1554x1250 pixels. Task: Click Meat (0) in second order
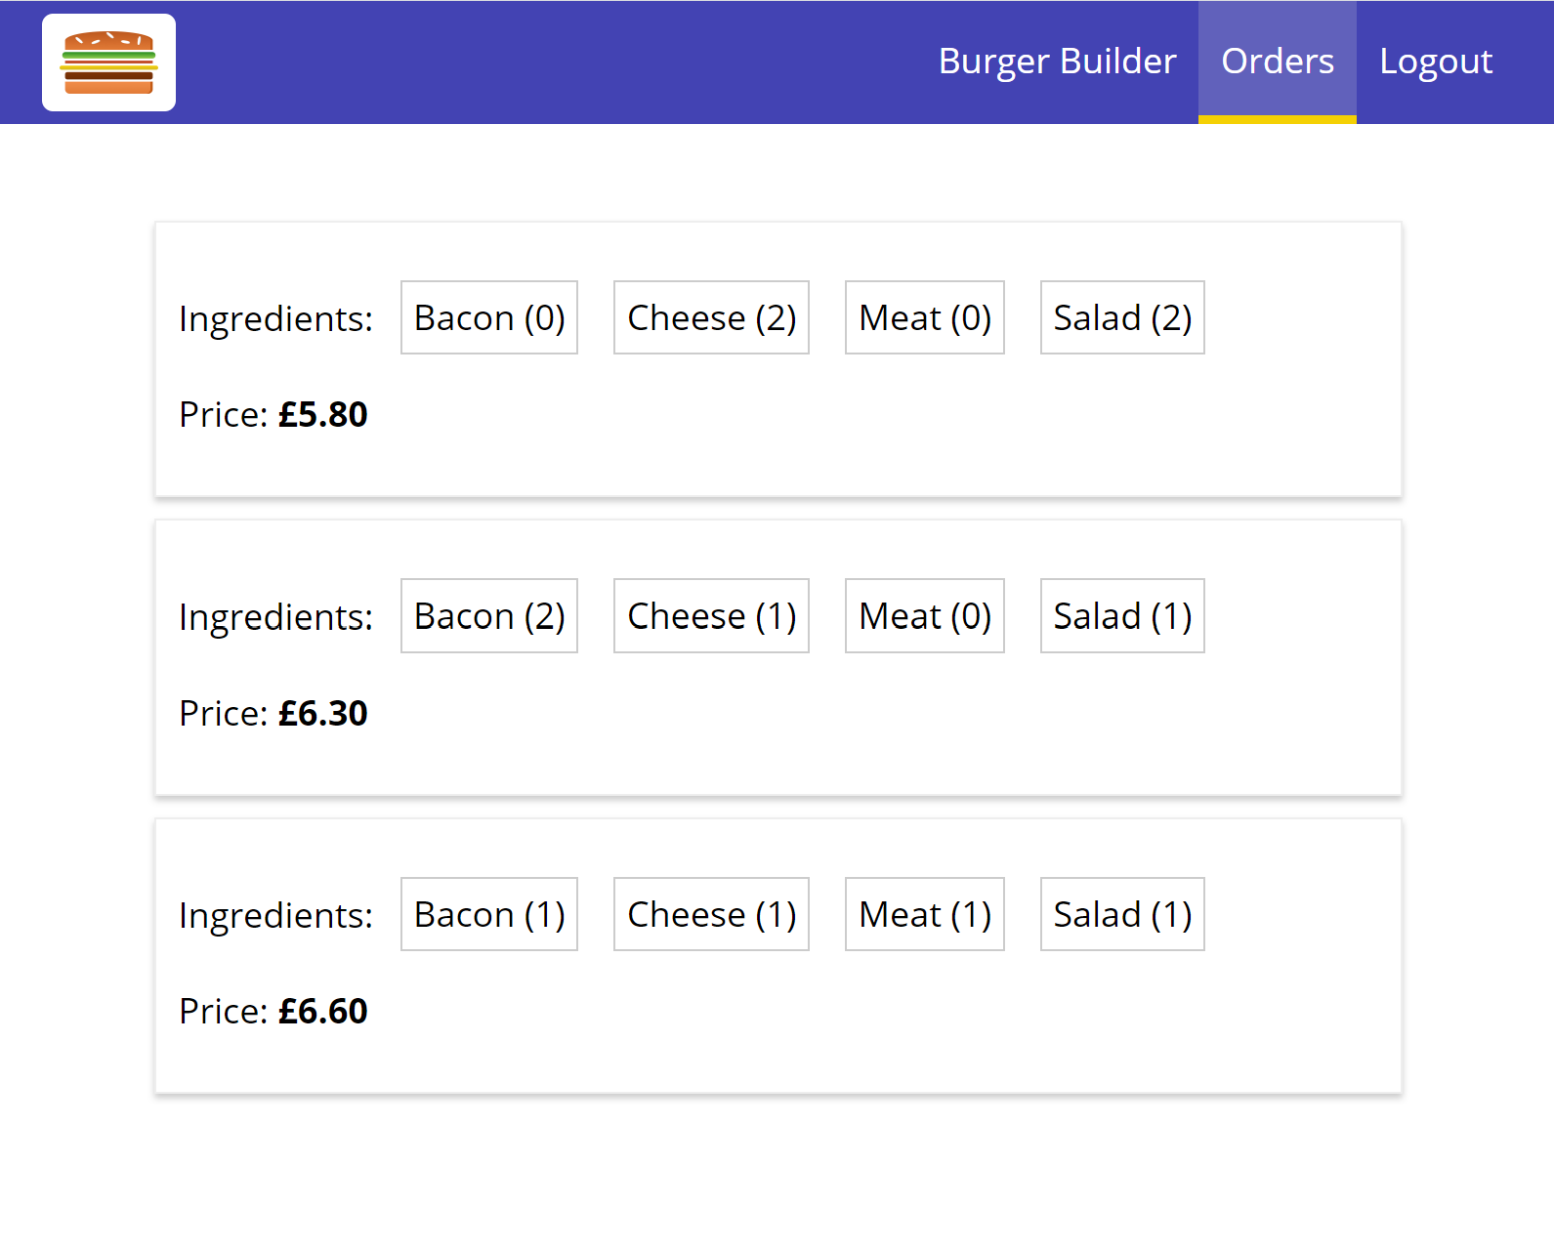[925, 616]
